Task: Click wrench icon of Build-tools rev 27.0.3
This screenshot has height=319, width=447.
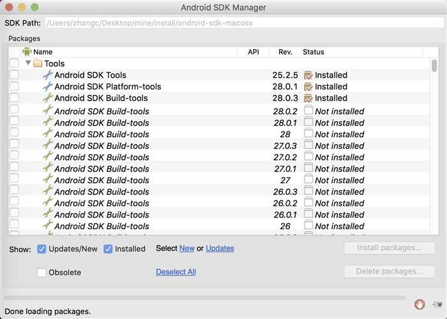Action: 48,144
